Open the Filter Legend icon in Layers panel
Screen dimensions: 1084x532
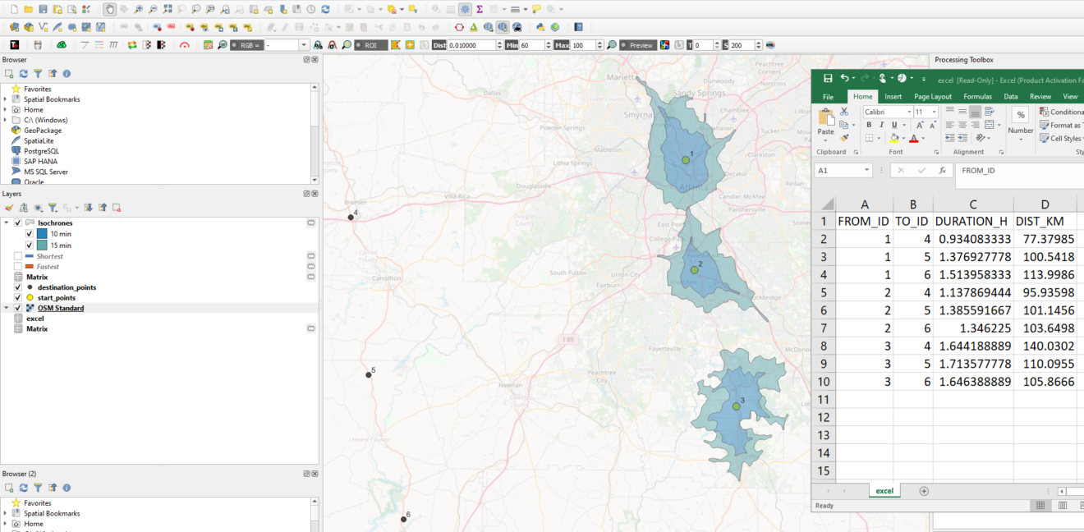click(x=54, y=208)
